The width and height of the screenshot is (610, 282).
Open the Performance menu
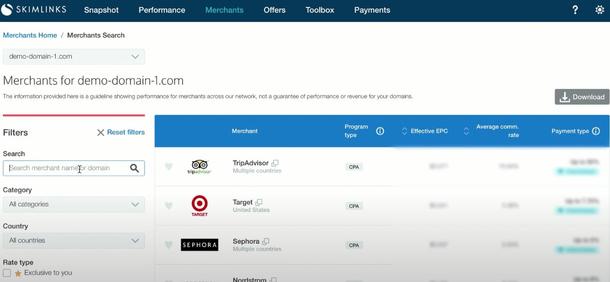coord(162,10)
